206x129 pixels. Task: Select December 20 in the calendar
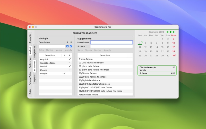(x=151, y=51)
